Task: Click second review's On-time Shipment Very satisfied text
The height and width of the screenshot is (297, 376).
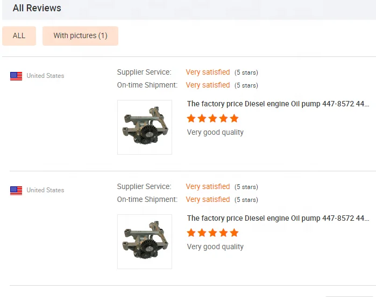Action: 208,200
